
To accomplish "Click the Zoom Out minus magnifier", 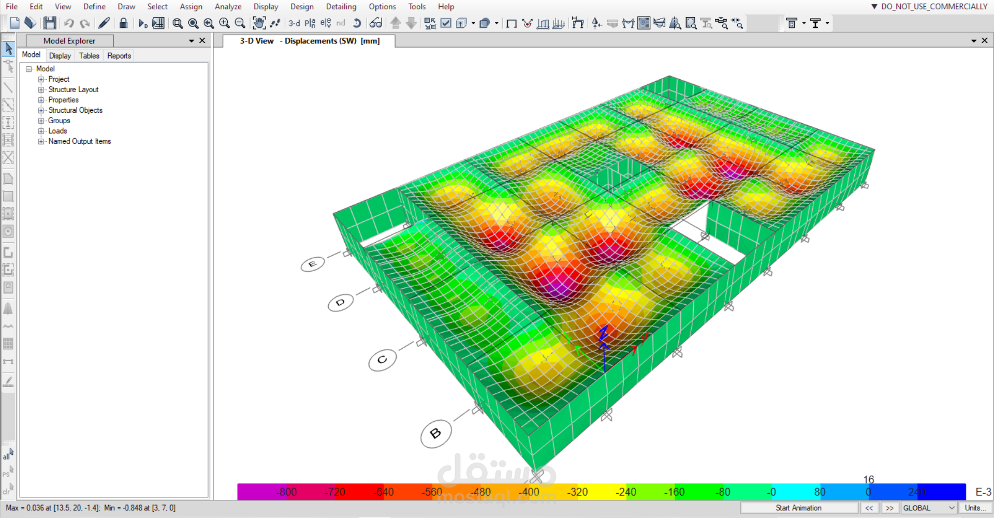I will [x=240, y=23].
